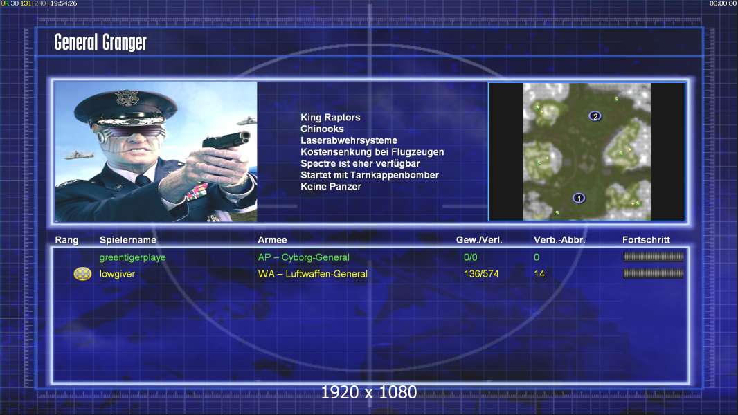Click Kostensenkung bei Flugzeugen text

[x=372, y=151]
